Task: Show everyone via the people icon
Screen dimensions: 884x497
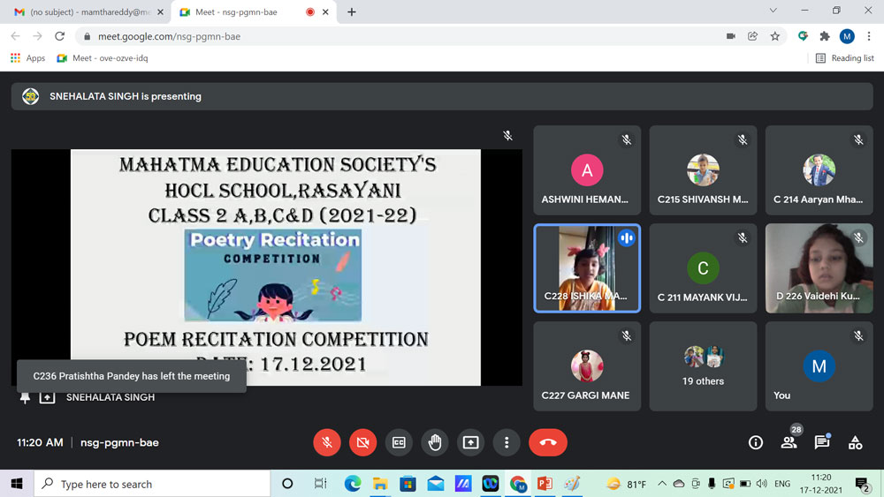Action: pyautogui.click(x=789, y=443)
